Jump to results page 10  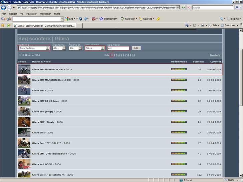(x=134, y=55)
